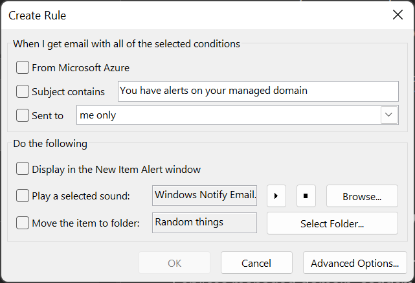Open the Select Folder dialog
Image resolution: width=415 pixels, height=283 pixels.
point(332,223)
